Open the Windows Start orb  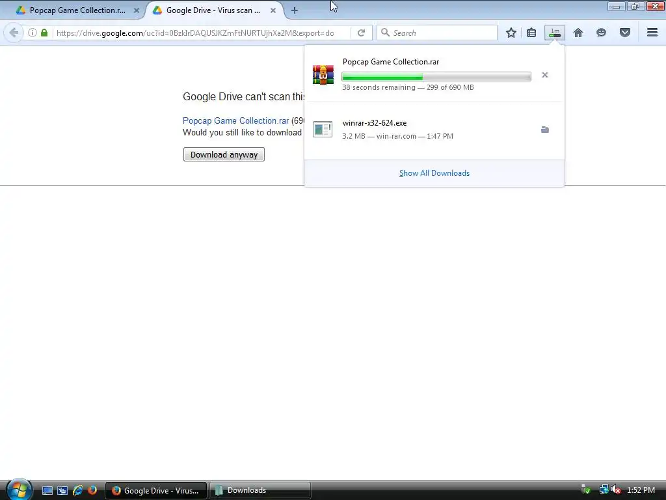19,490
